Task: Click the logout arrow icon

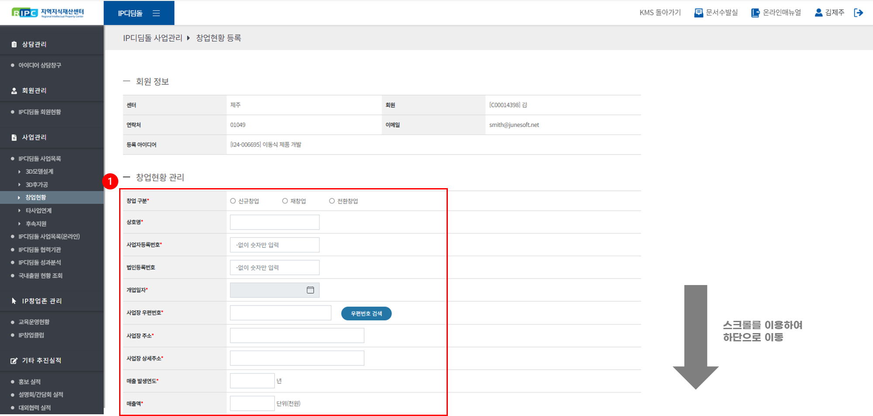Action: (x=858, y=13)
